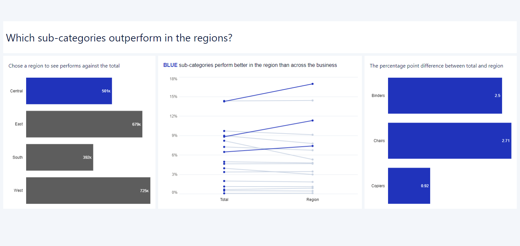The image size is (520, 246).
Task: Click the Central axis label
Action: tap(16, 91)
